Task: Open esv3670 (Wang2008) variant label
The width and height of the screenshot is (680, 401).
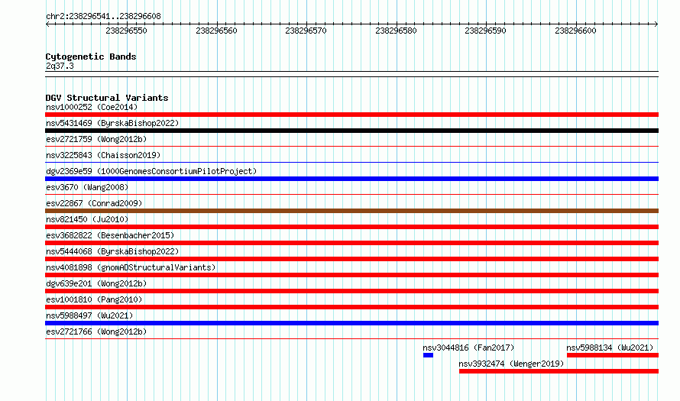Action: 87,187
